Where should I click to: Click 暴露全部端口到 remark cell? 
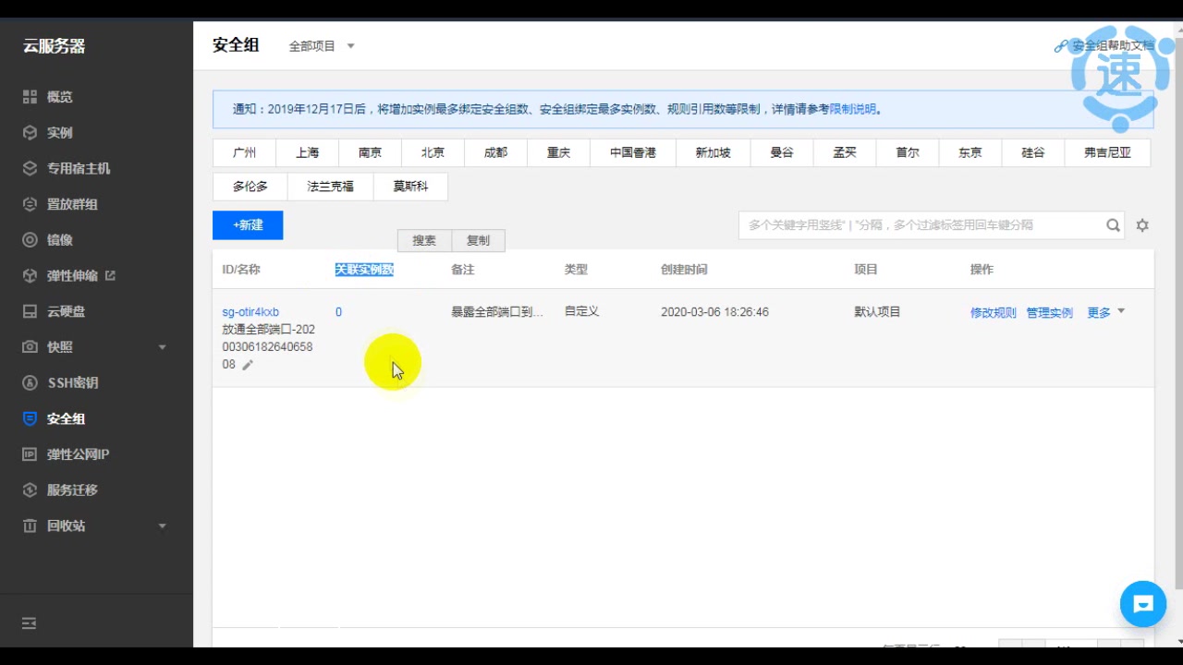(x=497, y=312)
